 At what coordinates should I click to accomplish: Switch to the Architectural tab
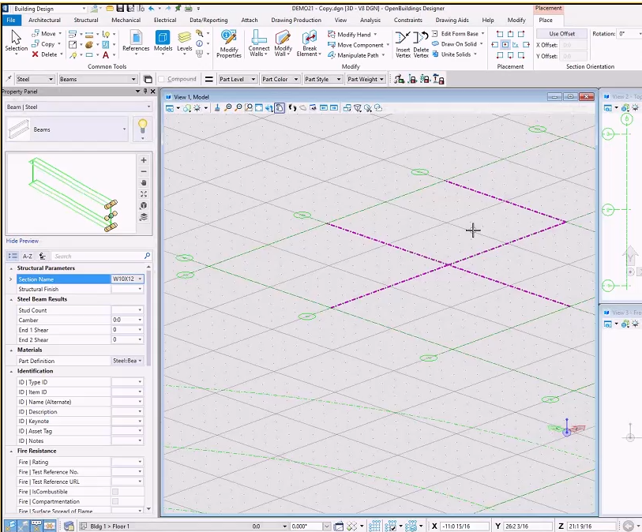(x=44, y=20)
